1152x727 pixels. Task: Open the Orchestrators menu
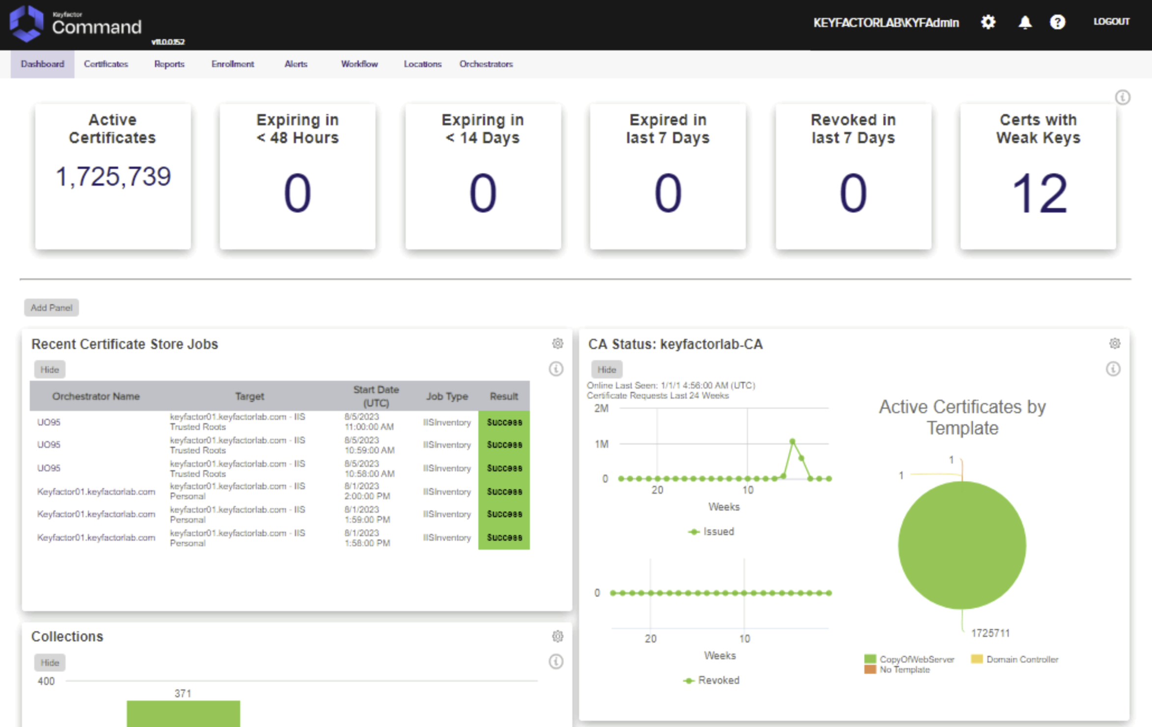click(x=486, y=64)
